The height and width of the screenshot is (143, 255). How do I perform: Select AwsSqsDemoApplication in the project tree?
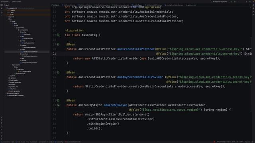(x=29, y=63)
